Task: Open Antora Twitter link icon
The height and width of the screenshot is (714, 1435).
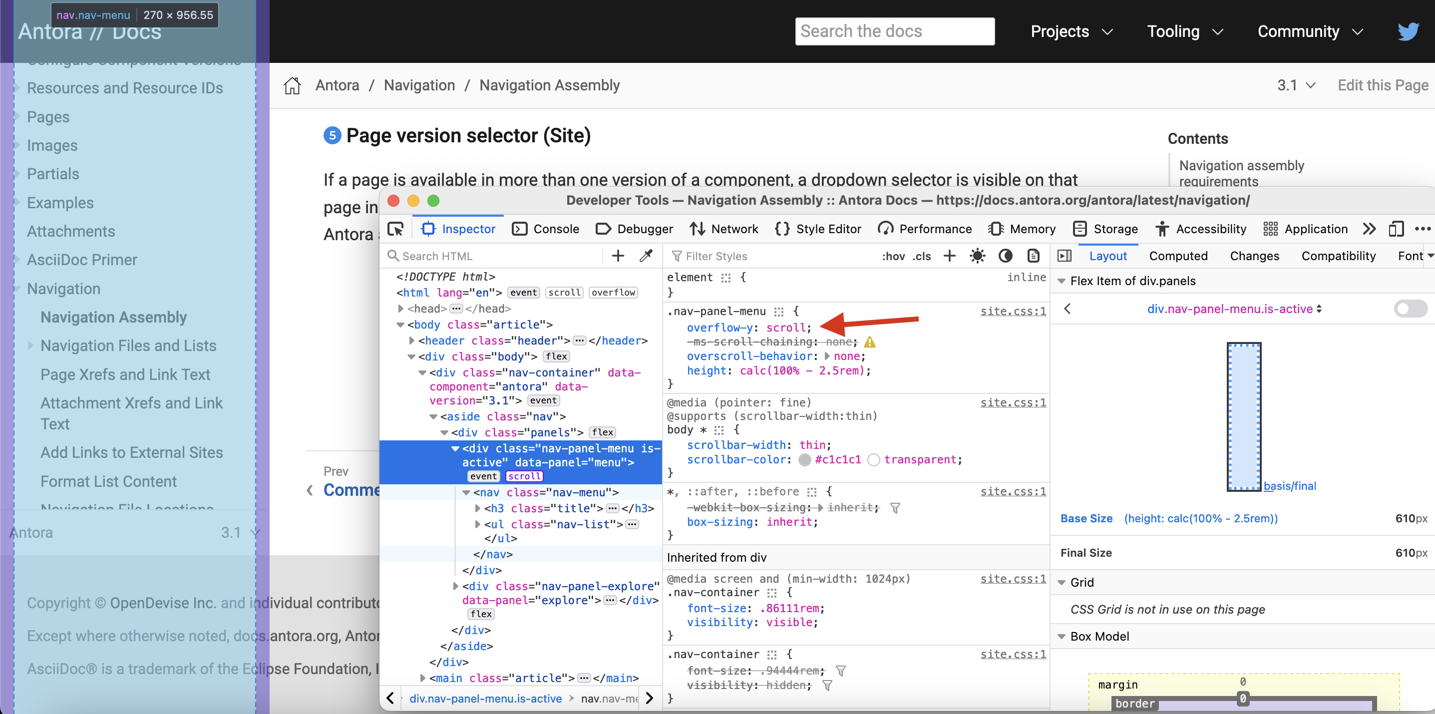Action: (1408, 31)
